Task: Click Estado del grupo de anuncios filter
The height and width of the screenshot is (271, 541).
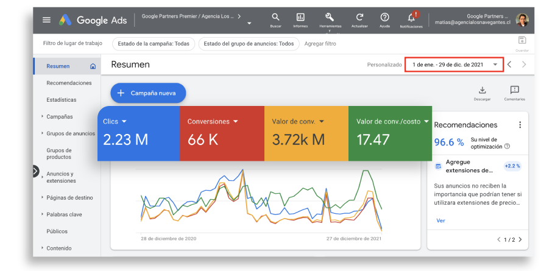Action: 249,44
